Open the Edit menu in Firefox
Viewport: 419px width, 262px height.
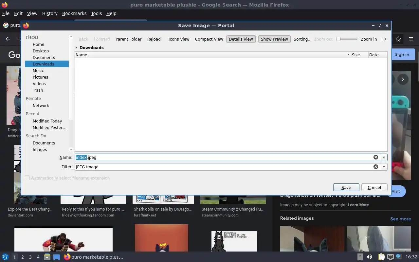tap(18, 13)
